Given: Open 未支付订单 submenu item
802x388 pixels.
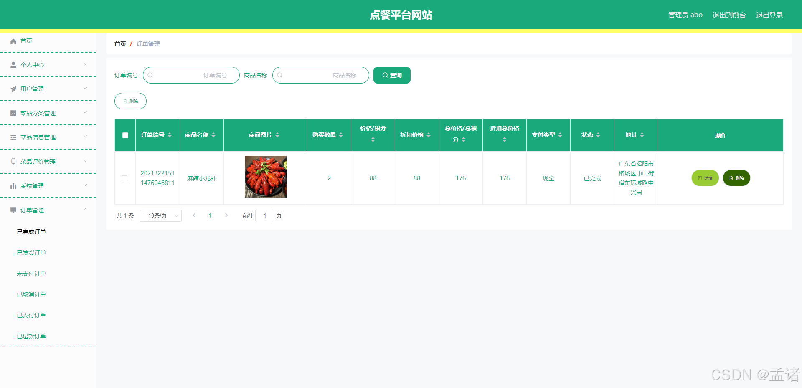Looking at the screenshot, I should [31, 274].
